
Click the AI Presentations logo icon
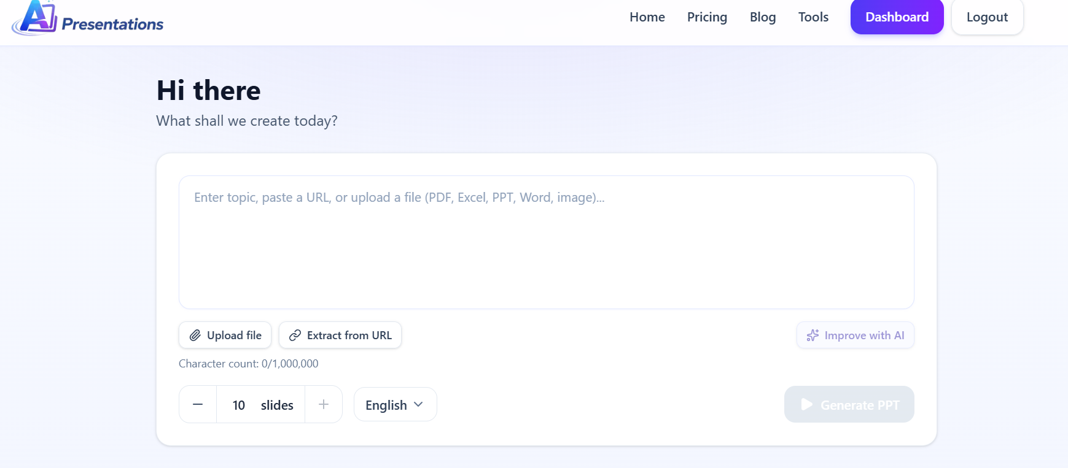(34, 18)
